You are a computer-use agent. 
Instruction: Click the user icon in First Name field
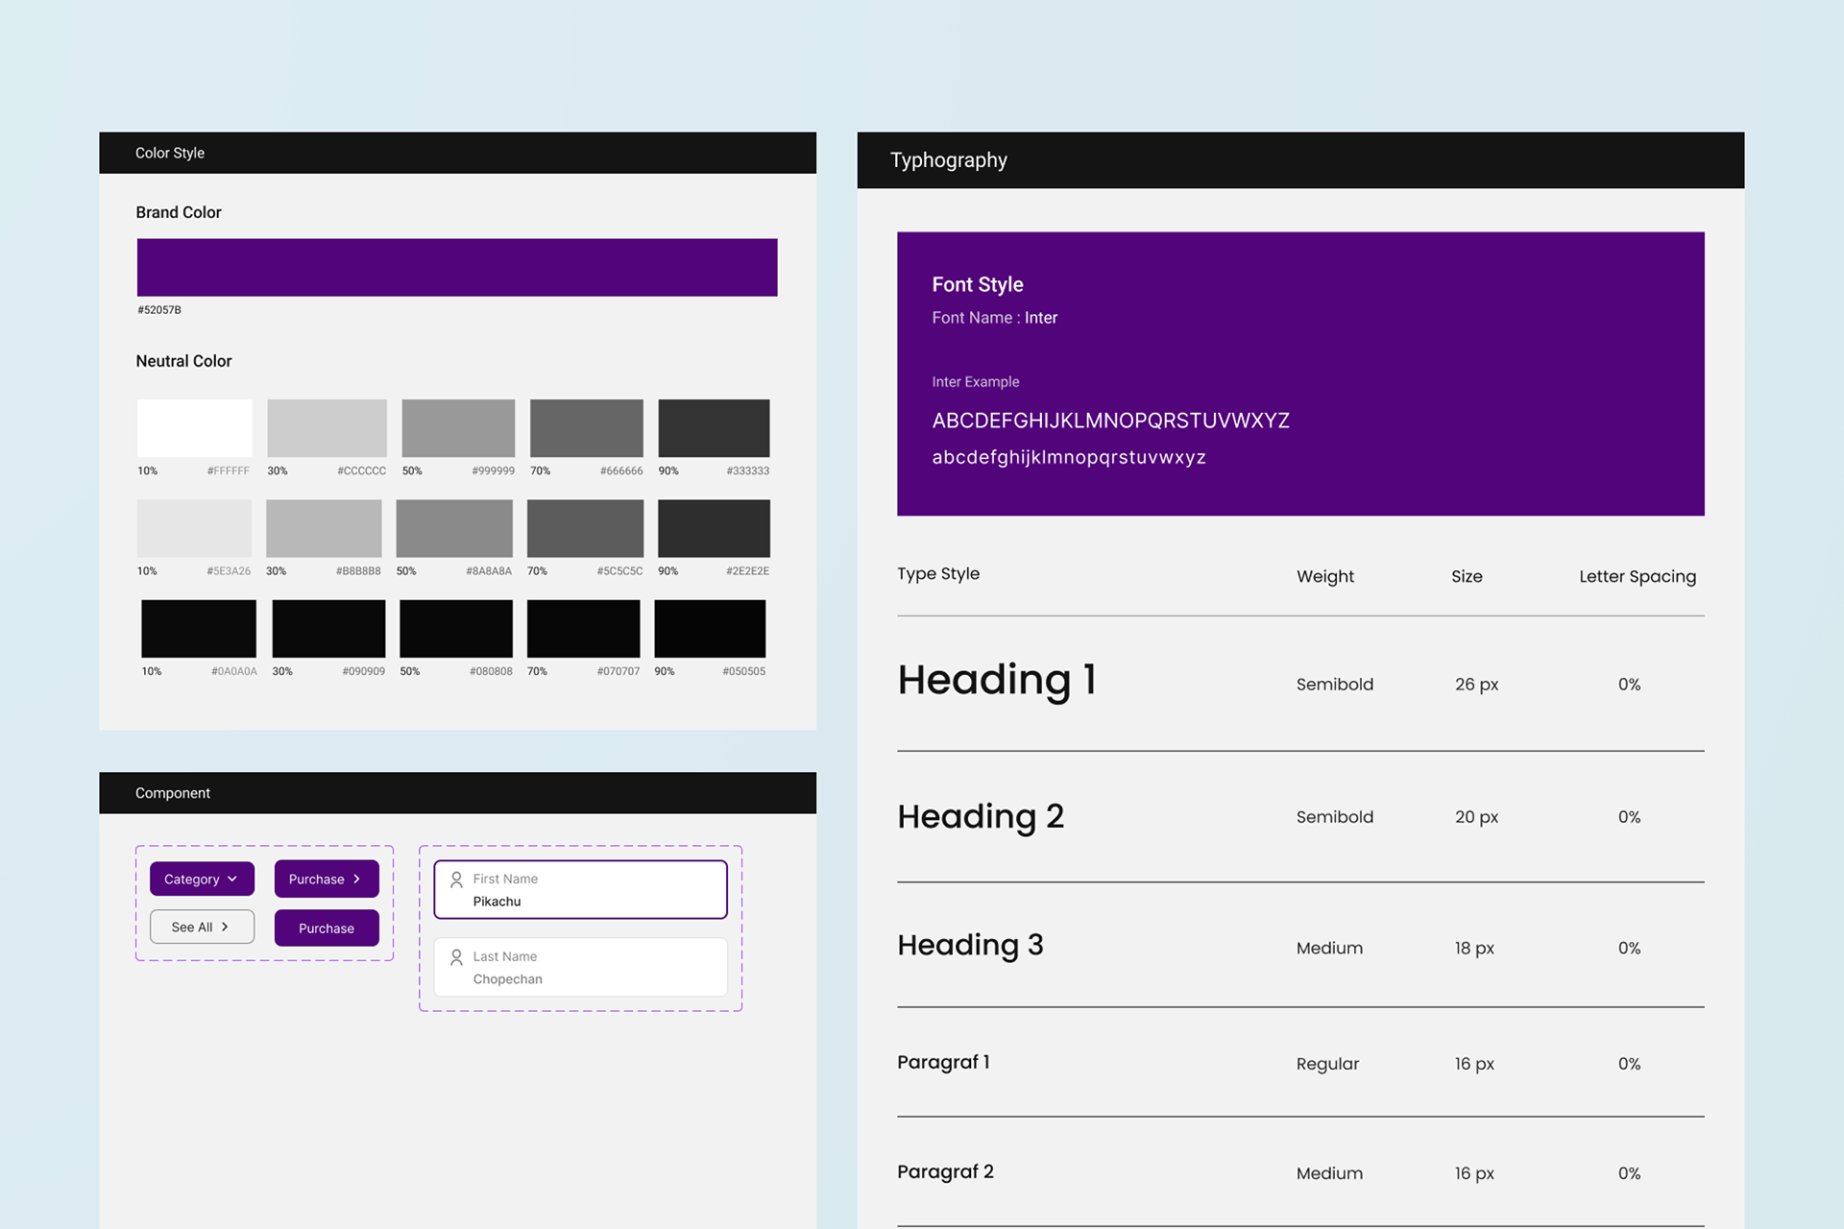(x=457, y=880)
